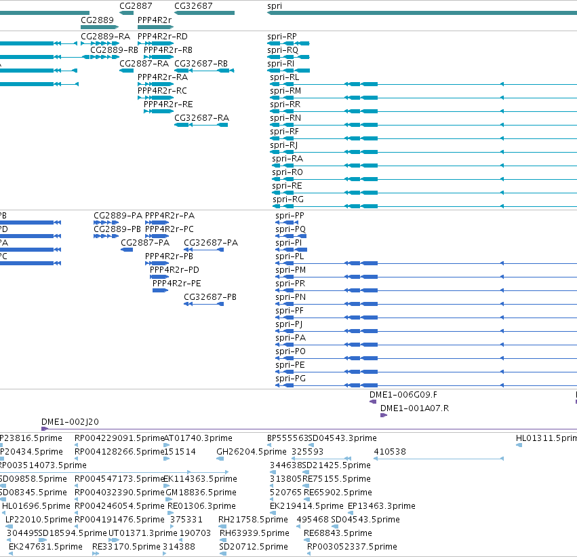The width and height of the screenshot is (577, 557).
Task: Select the spri-RI transcript label
Action: tap(281, 64)
